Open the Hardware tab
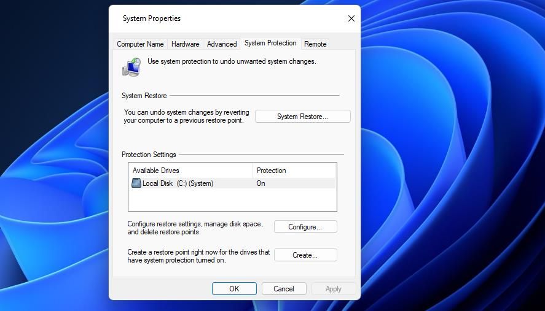 coord(186,44)
